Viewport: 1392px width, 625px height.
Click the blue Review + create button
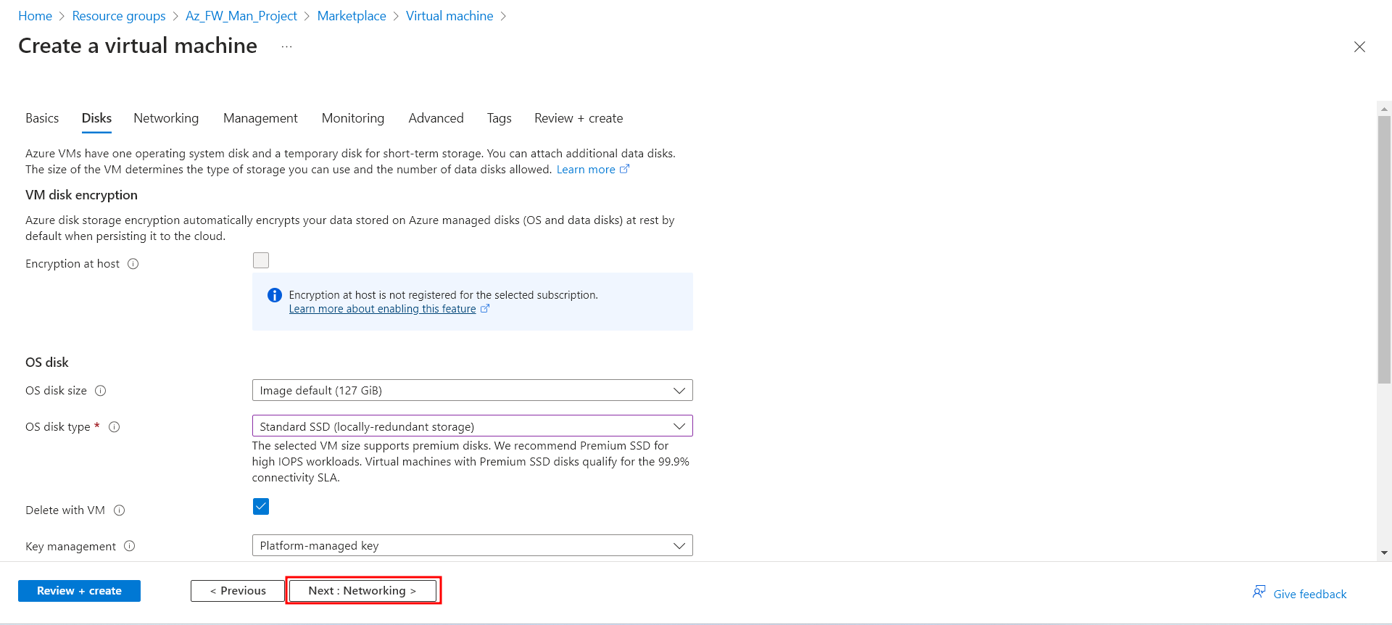[79, 591]
